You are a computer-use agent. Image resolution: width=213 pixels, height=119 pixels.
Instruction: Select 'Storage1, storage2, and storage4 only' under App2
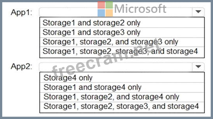click(x=122, y=97)
